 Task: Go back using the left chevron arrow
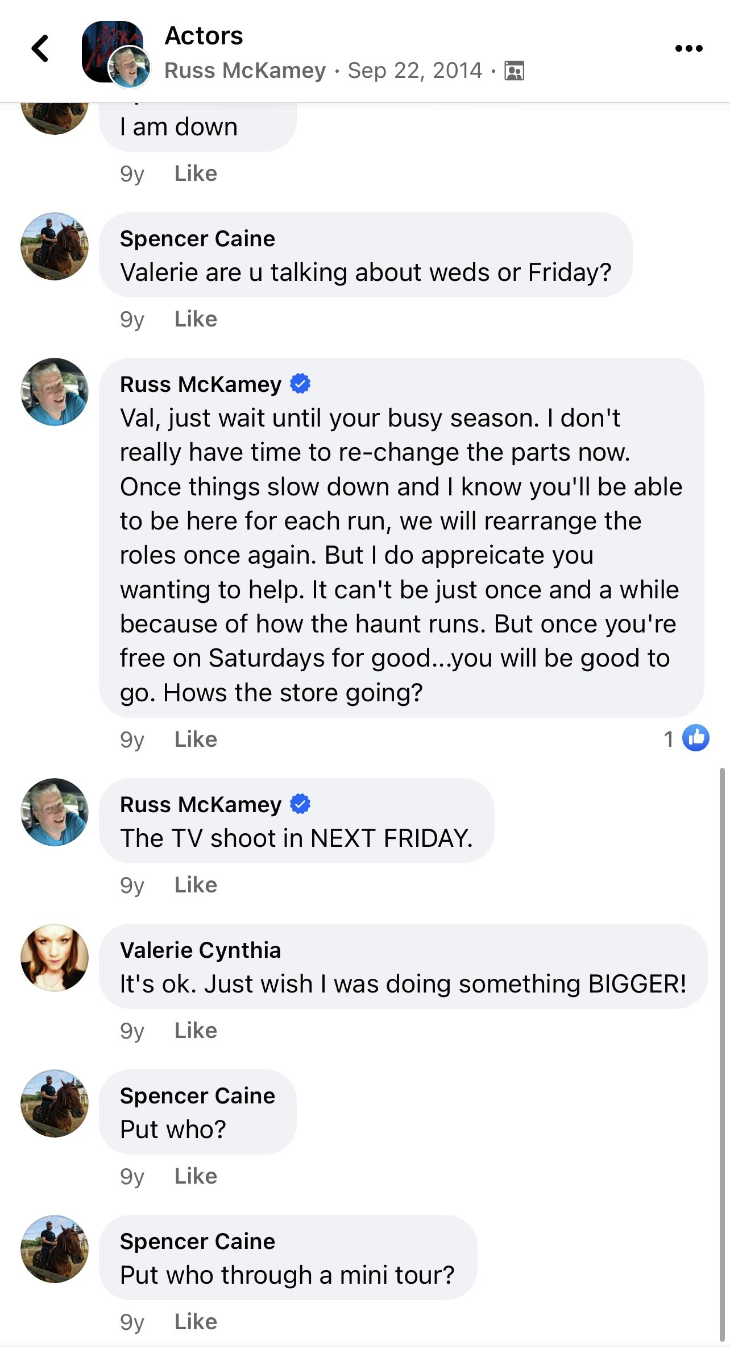tap(40, 48)
